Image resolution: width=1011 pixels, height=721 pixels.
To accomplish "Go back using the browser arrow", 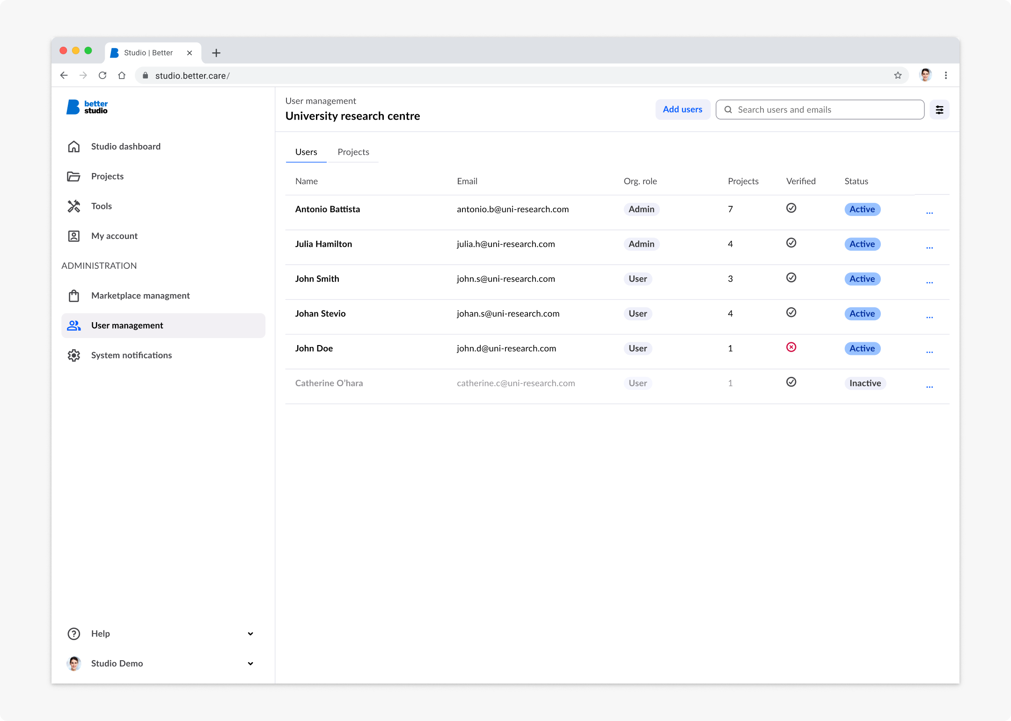I will (64, 75).
